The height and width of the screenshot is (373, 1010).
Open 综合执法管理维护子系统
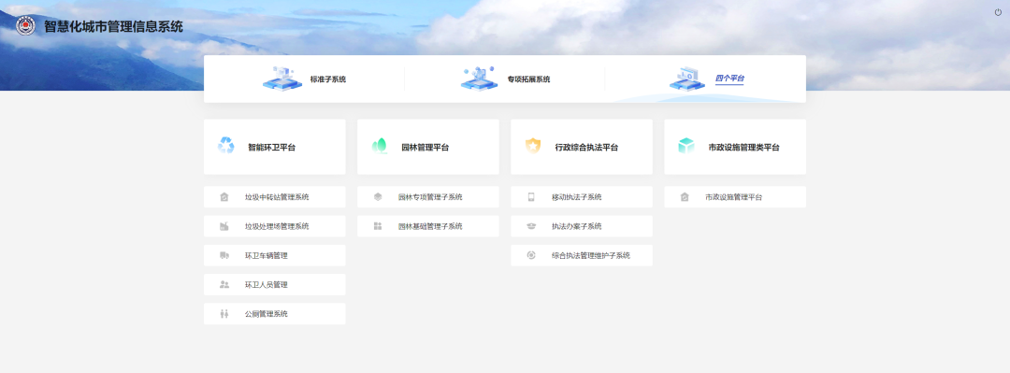pos(582,255)
